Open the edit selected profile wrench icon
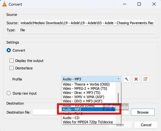Screen dimensions: 161x131 coord(127,79)
